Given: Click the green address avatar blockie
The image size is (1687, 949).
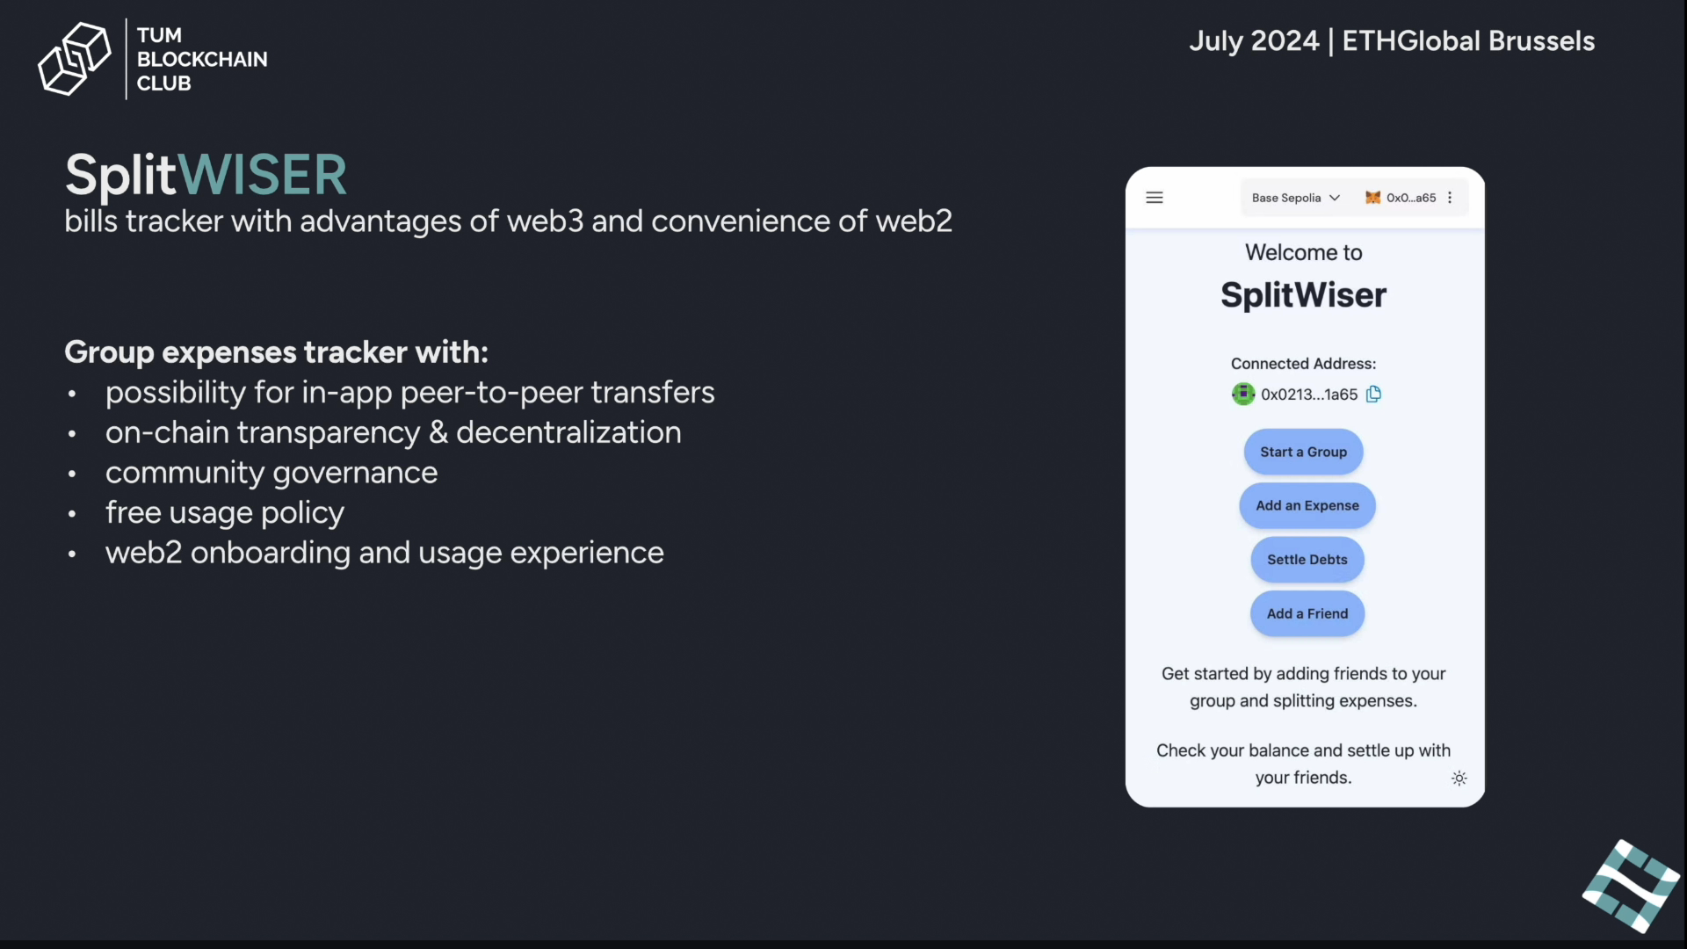Looking at the screenshot, I should pos(1243,394).
